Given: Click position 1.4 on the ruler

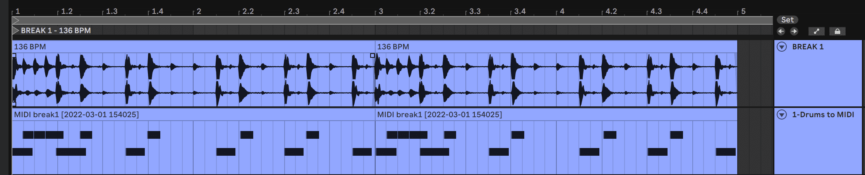Looking at the screenshot, I should [157, 11].
